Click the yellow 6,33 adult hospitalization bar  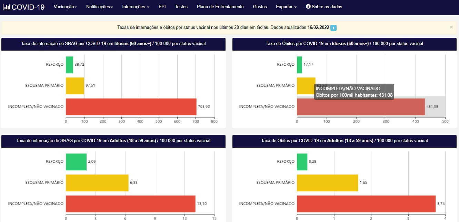click(97, 183)
